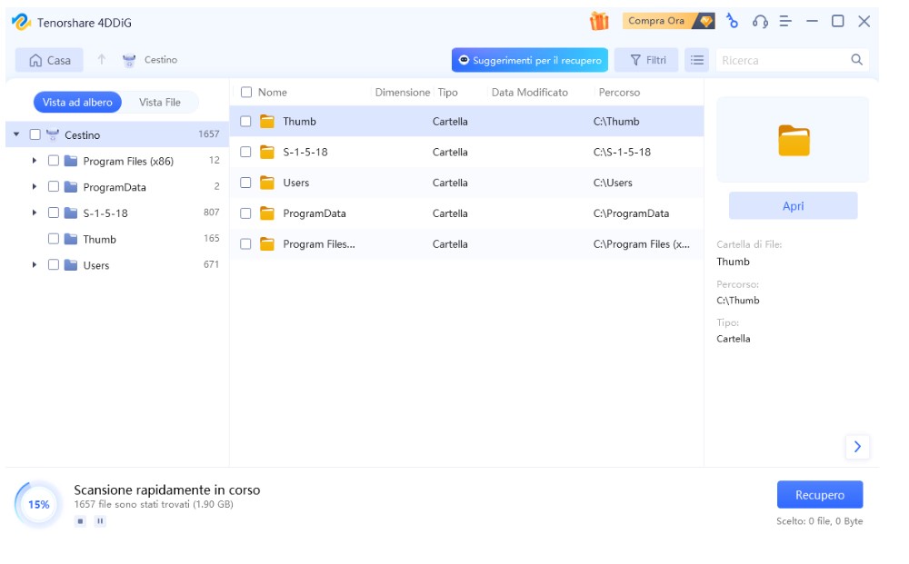Expand the S-1-5-18 tree node
This screenshot has height=564, width=909.
click(x=35, y=213)
